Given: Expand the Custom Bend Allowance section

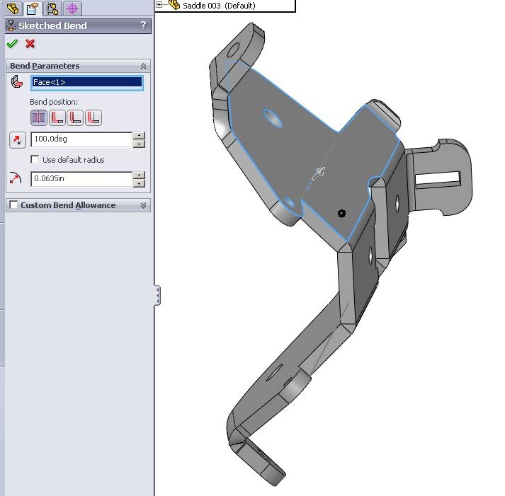Looking at the screenshot, I should (143, 205).
